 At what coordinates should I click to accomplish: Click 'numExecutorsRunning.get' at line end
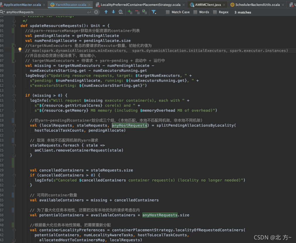[120, 71]
